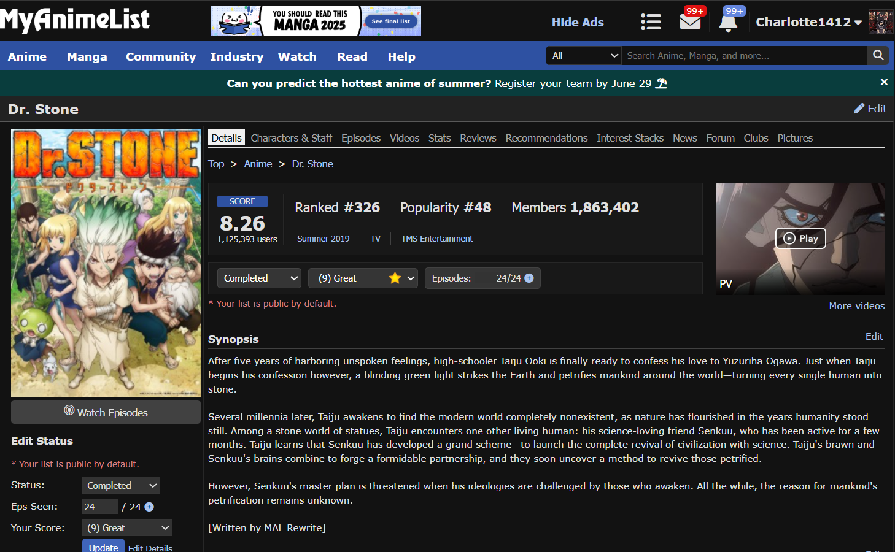
Task: Open the messages envelope icon
Action: (x=690, y=22)
